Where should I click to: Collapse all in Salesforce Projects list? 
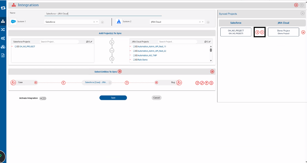(89, 42)
